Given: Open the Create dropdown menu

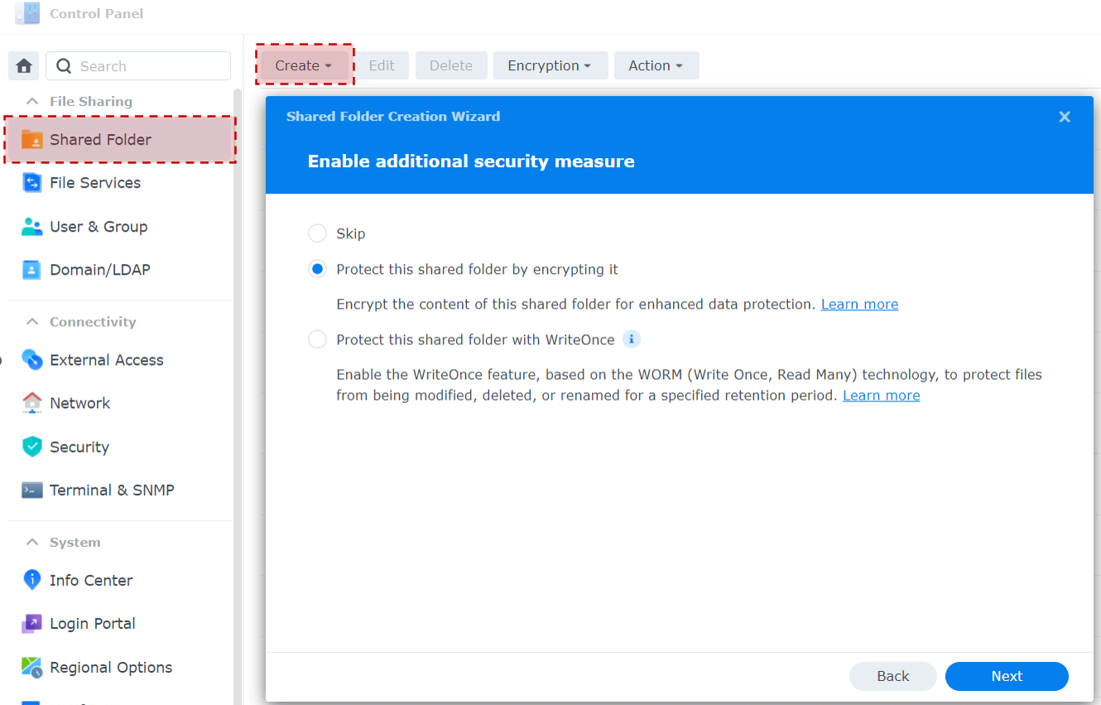Looking at the screenshot, I should point(304,65).
